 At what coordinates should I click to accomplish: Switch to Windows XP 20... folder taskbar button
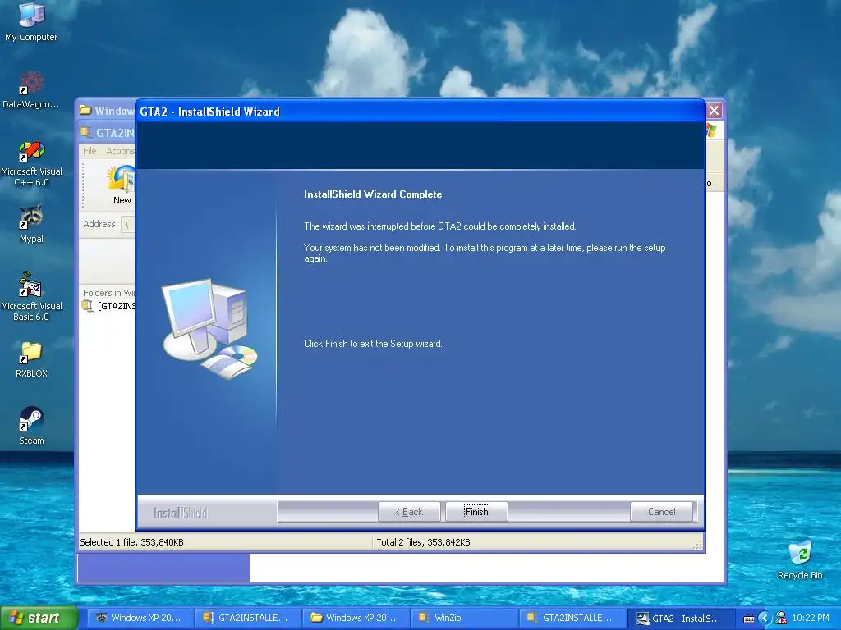click(355, 618)
